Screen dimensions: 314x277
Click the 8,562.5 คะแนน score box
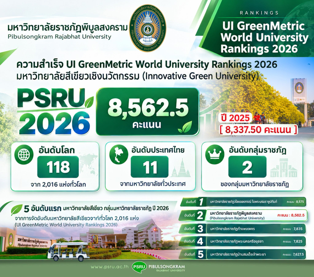[x=148, y=111]
